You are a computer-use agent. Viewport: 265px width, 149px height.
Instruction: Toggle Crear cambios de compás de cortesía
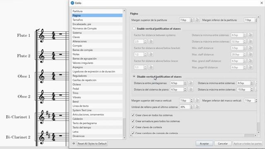133,133
